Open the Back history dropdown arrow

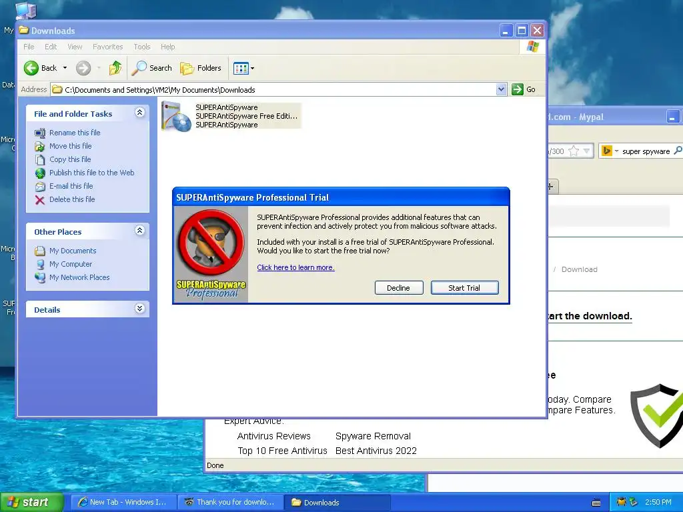click(65, 68)
